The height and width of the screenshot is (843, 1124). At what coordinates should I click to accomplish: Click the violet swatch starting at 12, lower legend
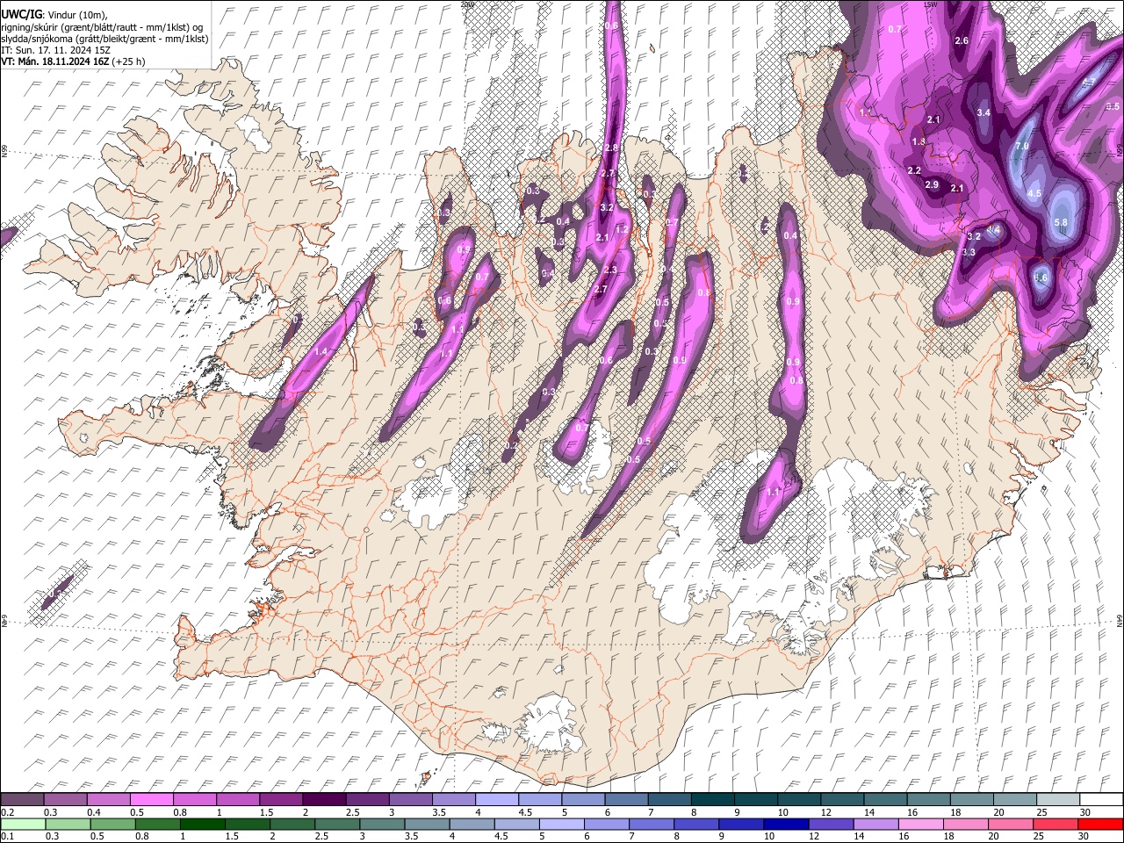831,825
